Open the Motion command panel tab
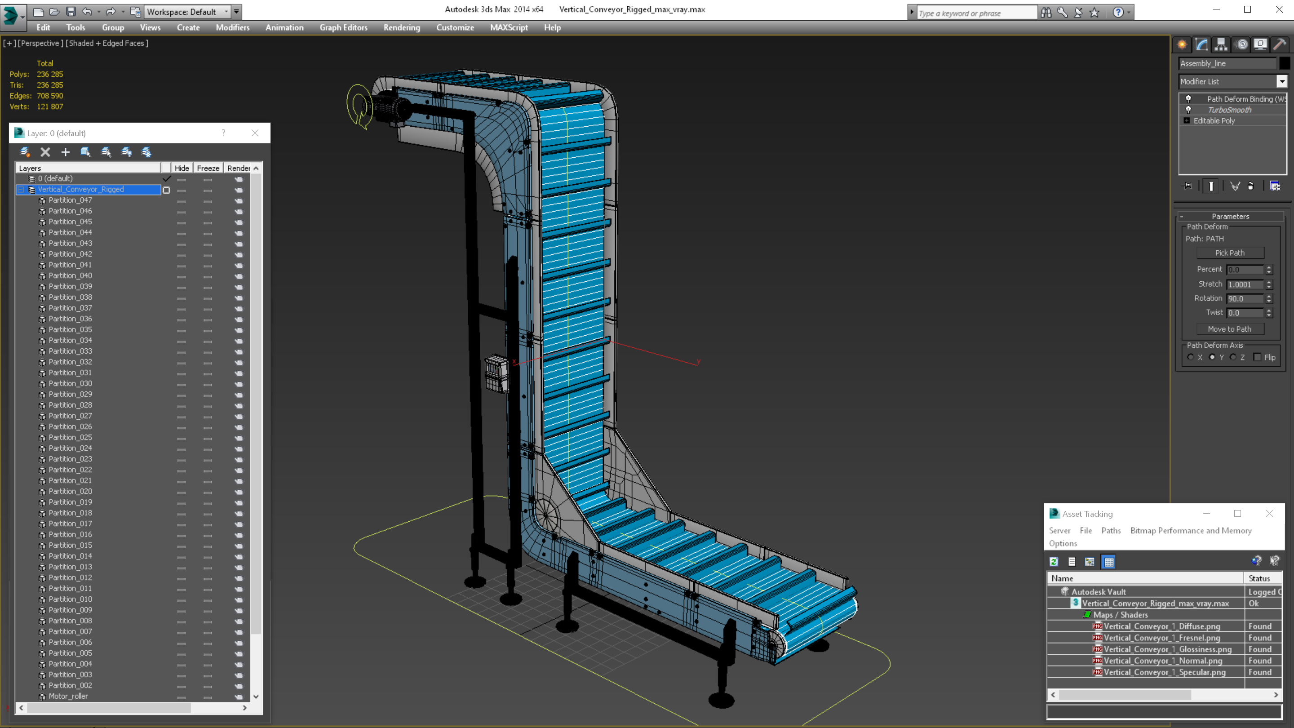This screenshot has height=728, width=1294. (1241, 45)
